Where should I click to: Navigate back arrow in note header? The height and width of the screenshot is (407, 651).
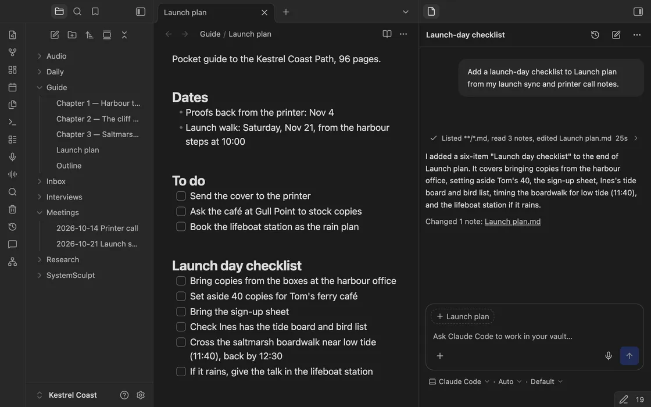pyautogui.click(x=168, y=34)
